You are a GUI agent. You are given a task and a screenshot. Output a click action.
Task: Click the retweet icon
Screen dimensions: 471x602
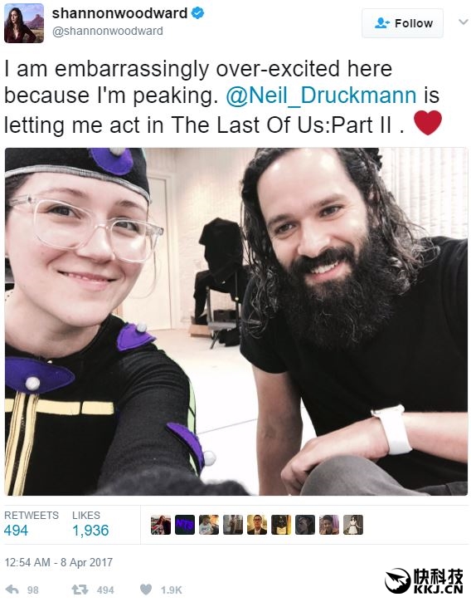point(80,590)
